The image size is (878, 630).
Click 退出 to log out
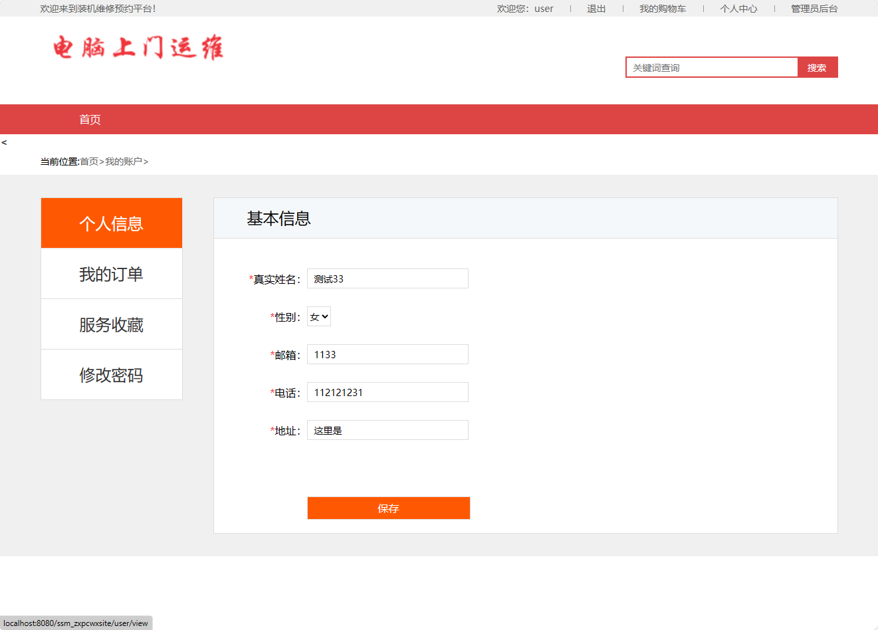coord(596,9)
